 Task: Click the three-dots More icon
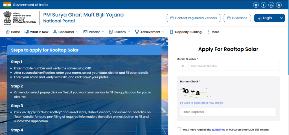(x=208, y=32)
